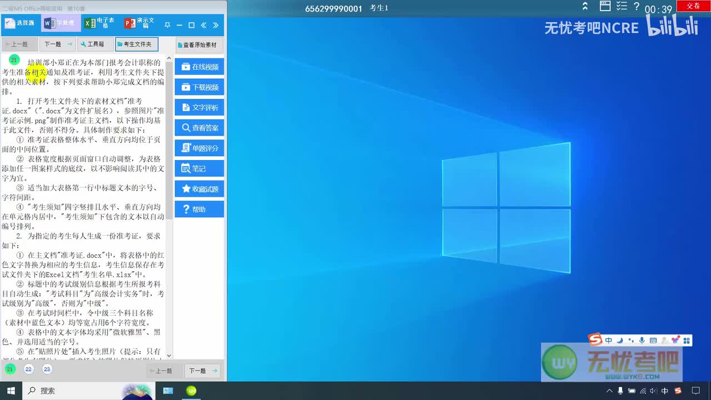
Task: Toggle the moon half-width icon on Sogou bar
Action: pyautogui.click(x=619, y=341)
